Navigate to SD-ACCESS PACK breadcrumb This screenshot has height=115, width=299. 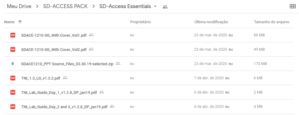click(x=65, y=6)
